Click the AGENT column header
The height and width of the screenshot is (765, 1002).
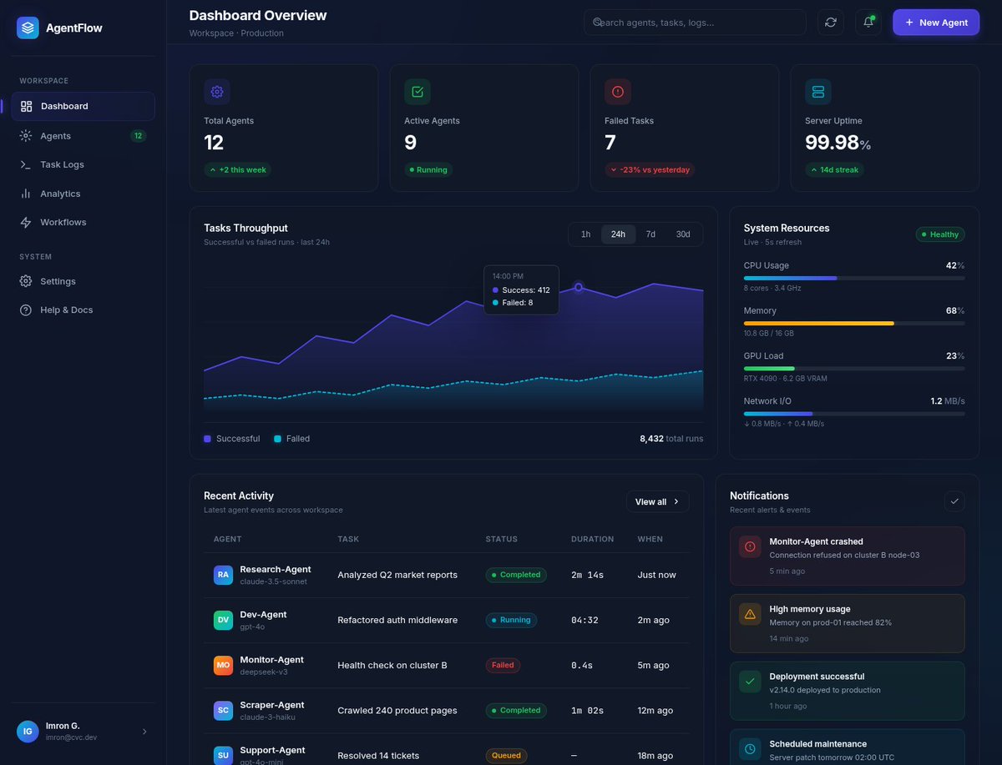(228, 539)
